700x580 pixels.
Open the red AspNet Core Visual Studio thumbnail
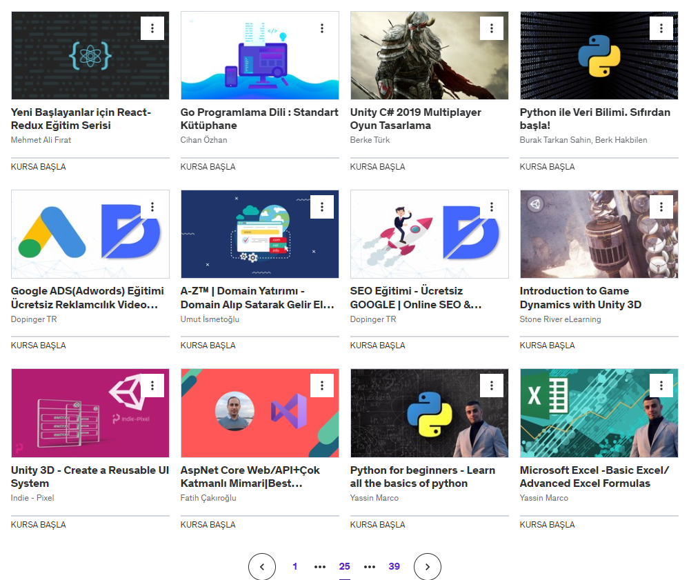(260, 413)
